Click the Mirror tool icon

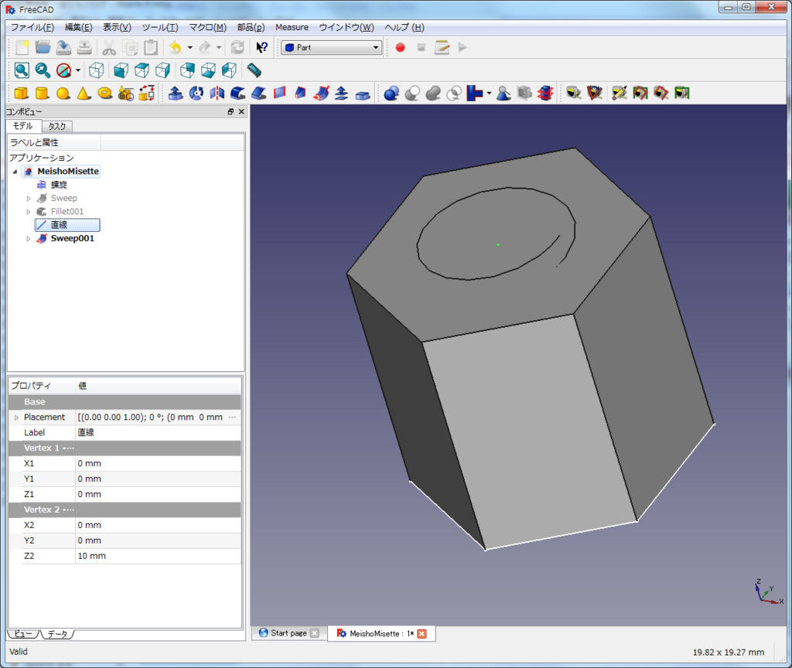(x=217, y=93)
